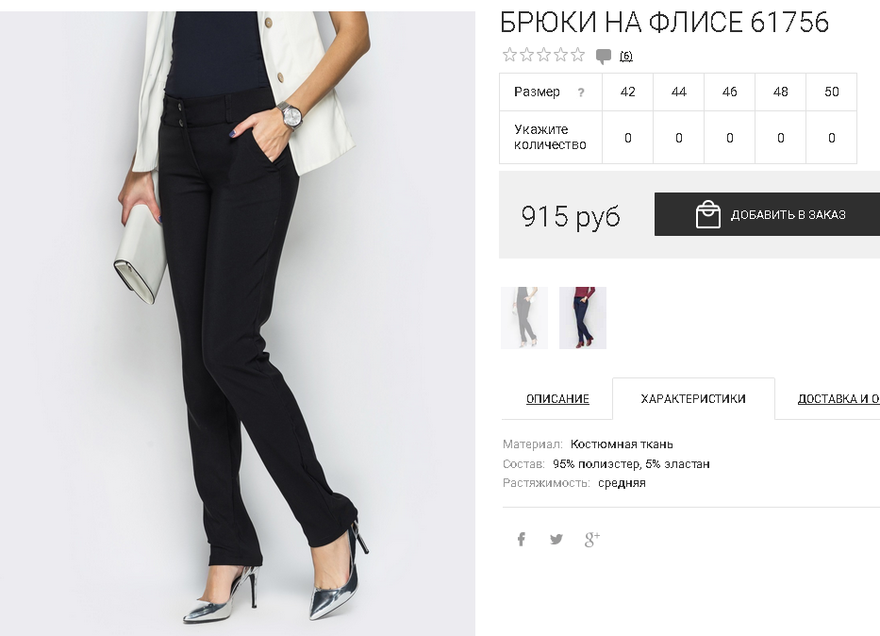Open the ДОСТАВКА tab
Viewport: 880px width, 636px height.
click(x=838, y=399)
